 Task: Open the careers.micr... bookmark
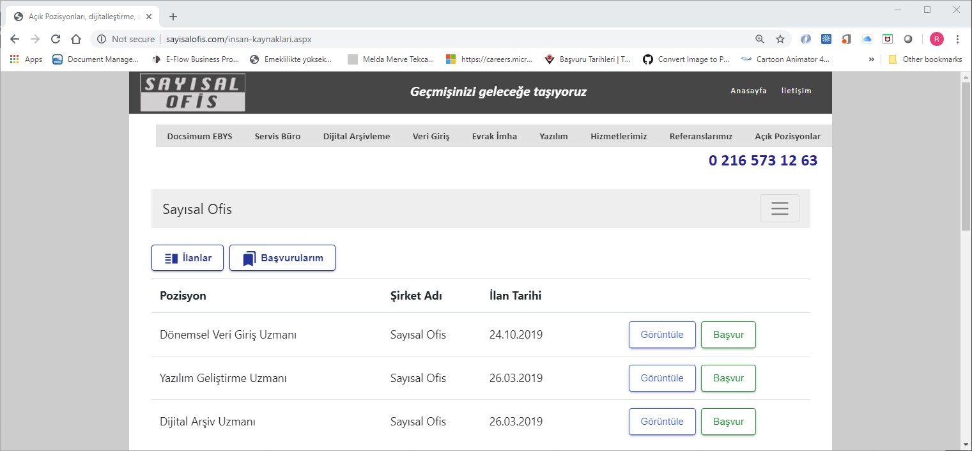click(490, 59)
